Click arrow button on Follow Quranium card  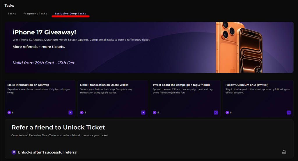(x=288, y=113)
